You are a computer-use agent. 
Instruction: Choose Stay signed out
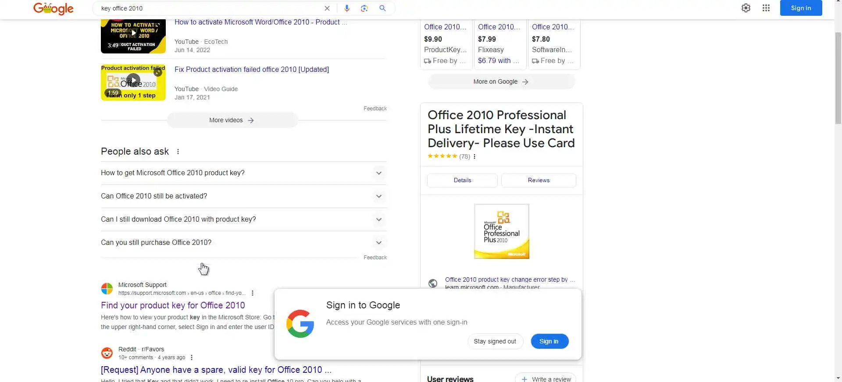pos(495,341)
